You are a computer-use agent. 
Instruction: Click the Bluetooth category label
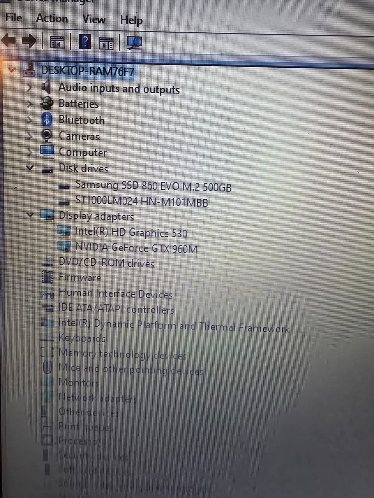pyautogui.click(x=81, y=120)
